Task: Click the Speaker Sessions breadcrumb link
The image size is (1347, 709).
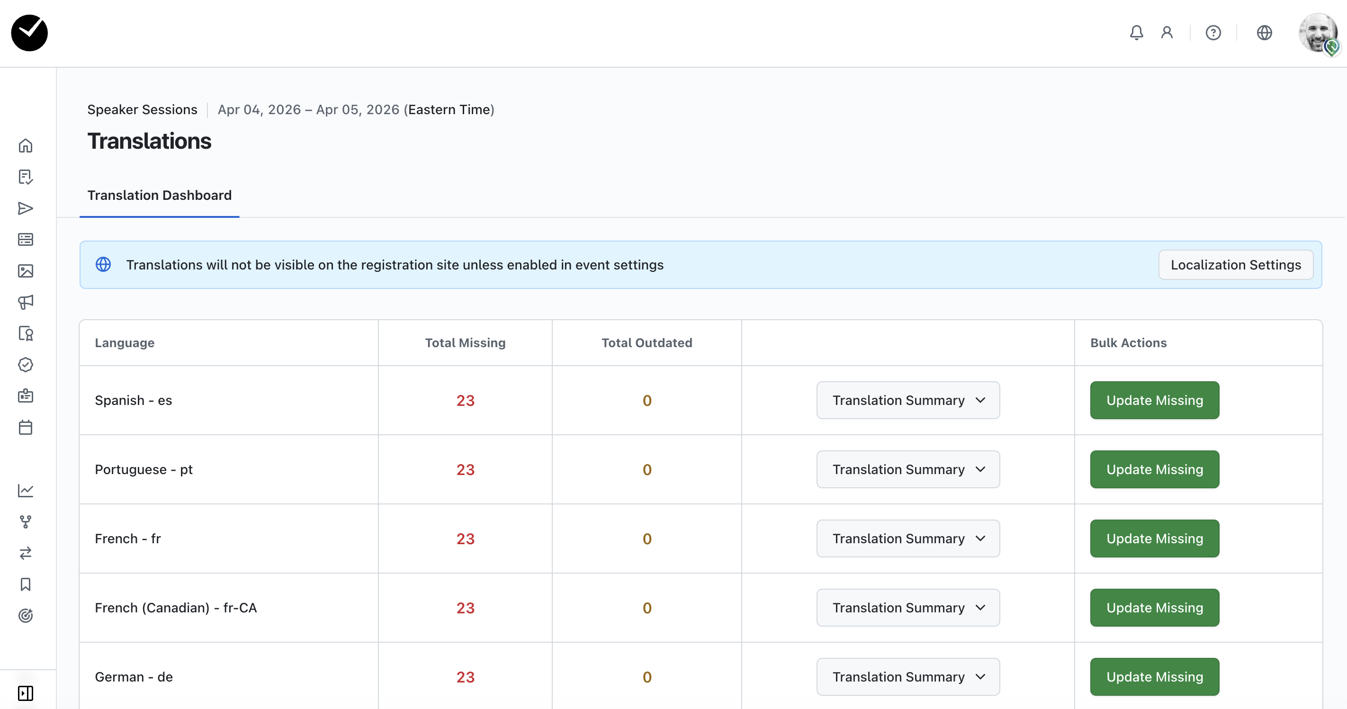Action: (142, 110)
